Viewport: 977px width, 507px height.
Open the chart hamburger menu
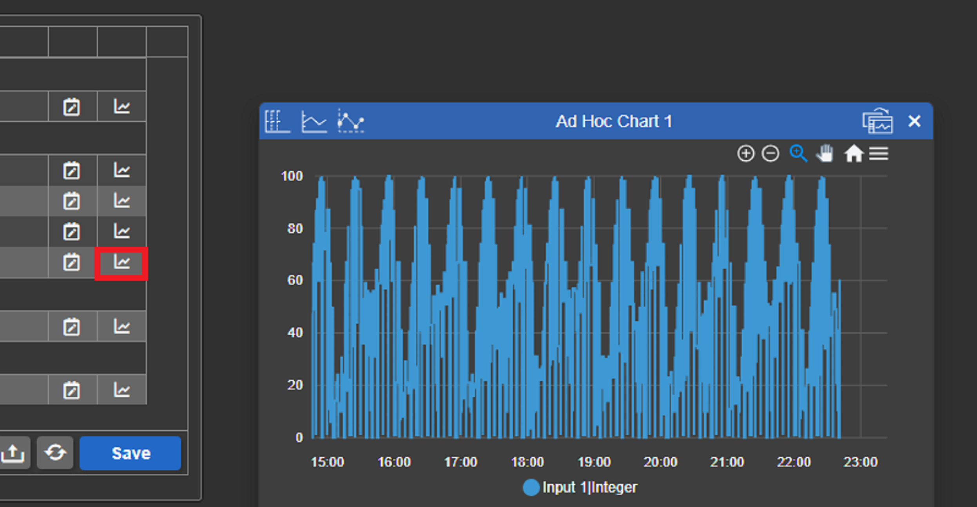click(x=879, y=154)
